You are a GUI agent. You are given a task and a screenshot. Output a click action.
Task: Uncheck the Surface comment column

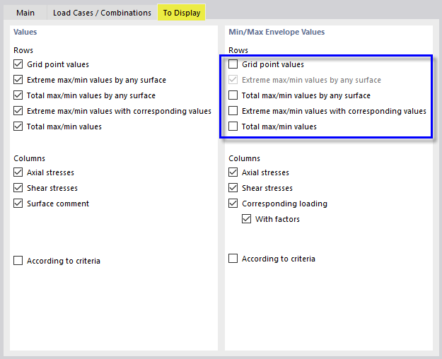(x=18, y=204)
